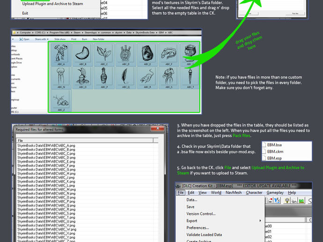
Task: Click Burn in Explorer toolbar
Action: [x=84, y=39]
